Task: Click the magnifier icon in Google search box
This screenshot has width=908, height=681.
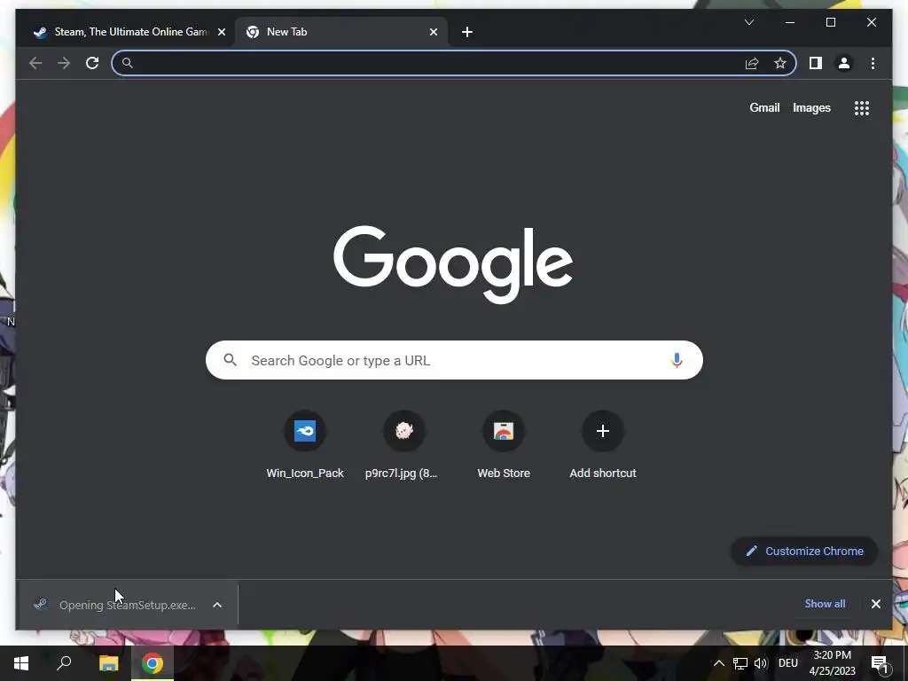Action: coord(230,360)
